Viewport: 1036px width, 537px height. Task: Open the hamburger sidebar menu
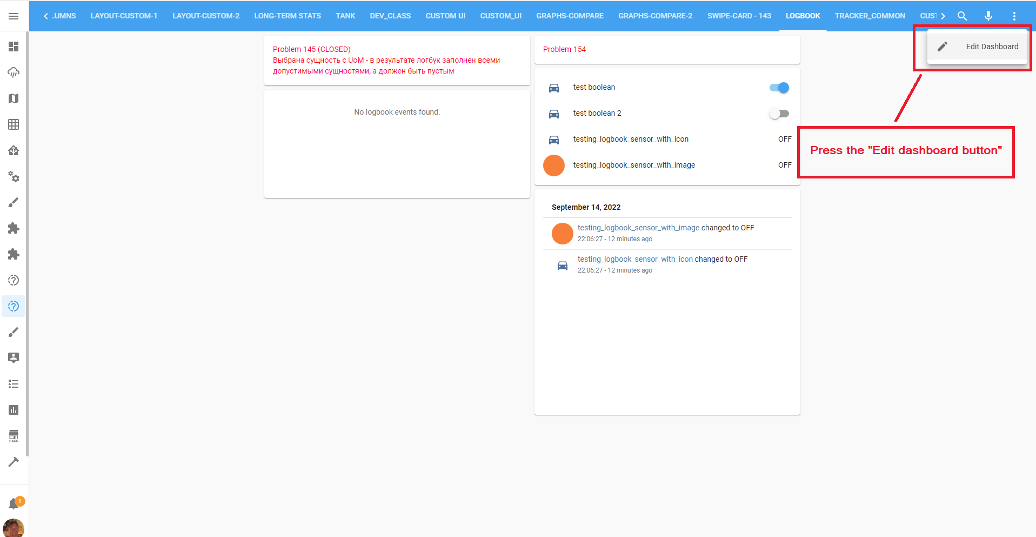(x=14, y=16)
